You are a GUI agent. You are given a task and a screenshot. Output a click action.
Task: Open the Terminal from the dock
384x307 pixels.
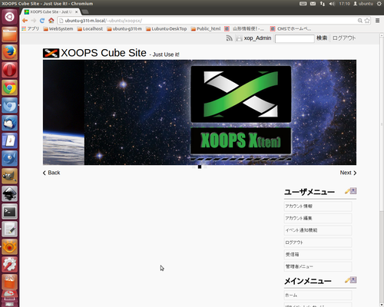(10, 211)
